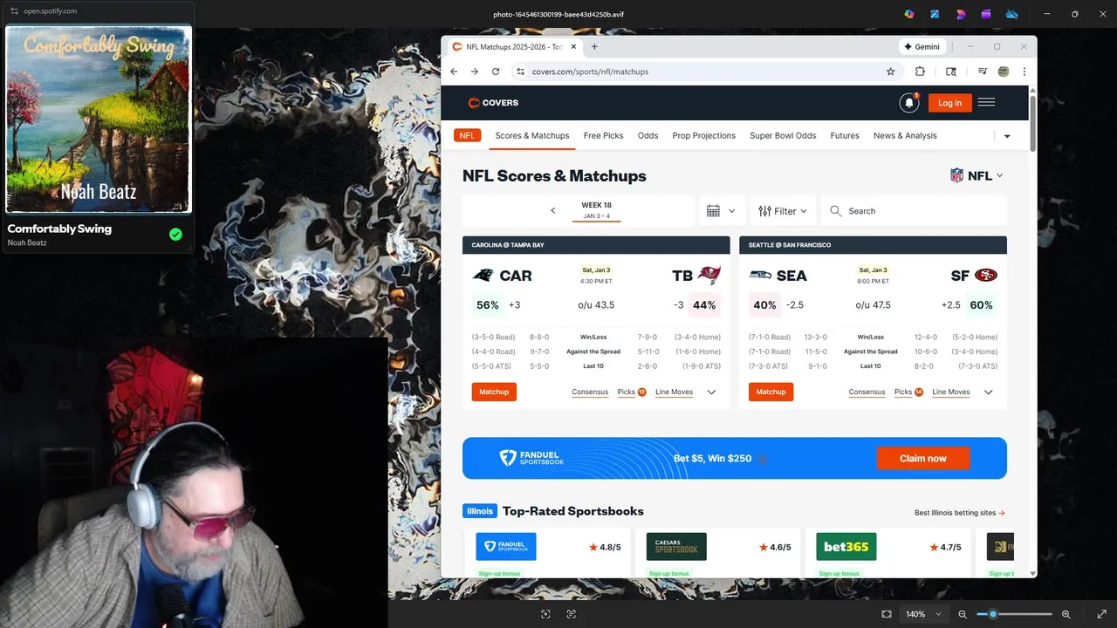Open Free Picks tab
Screen dimensions: 1117x628
[603, 135]
